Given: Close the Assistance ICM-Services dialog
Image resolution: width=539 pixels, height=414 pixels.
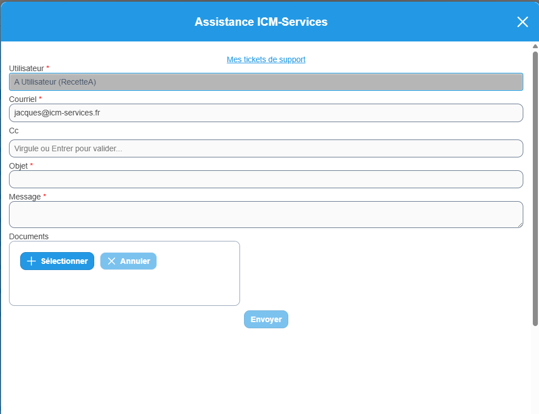Looking at the screenshot, I should coord(523,22).
